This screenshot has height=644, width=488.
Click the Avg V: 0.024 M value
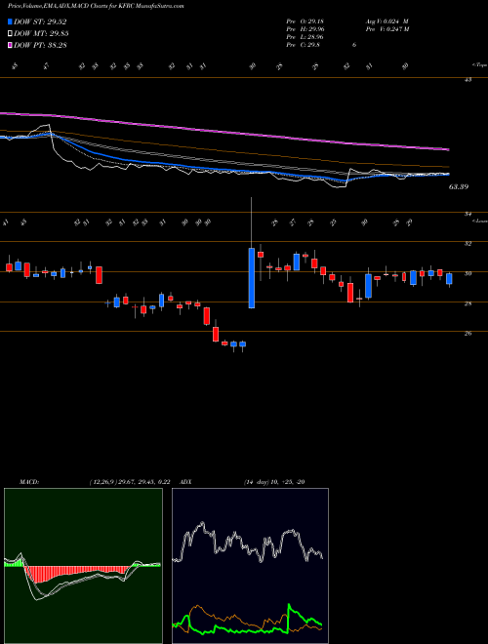pyautogui.click(x=386, y=20)
